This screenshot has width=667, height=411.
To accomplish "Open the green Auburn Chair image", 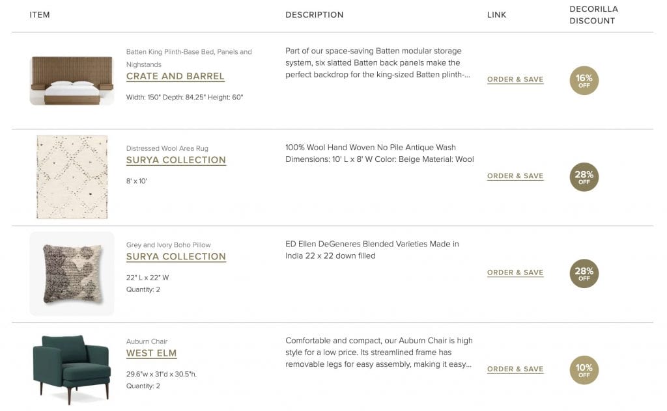I will click(72, 369).
